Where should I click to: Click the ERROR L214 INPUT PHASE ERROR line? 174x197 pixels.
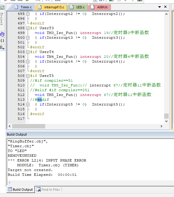tap(47, 160)
